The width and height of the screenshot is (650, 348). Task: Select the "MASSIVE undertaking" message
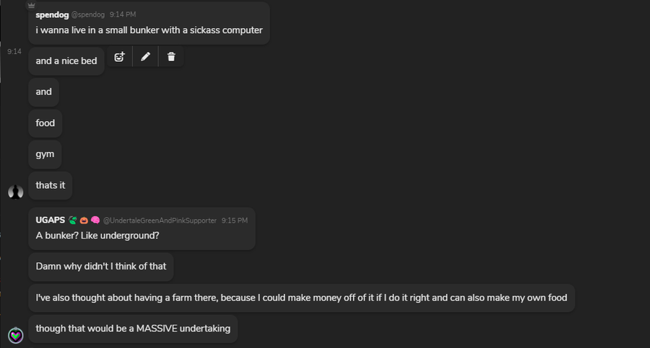133,329
